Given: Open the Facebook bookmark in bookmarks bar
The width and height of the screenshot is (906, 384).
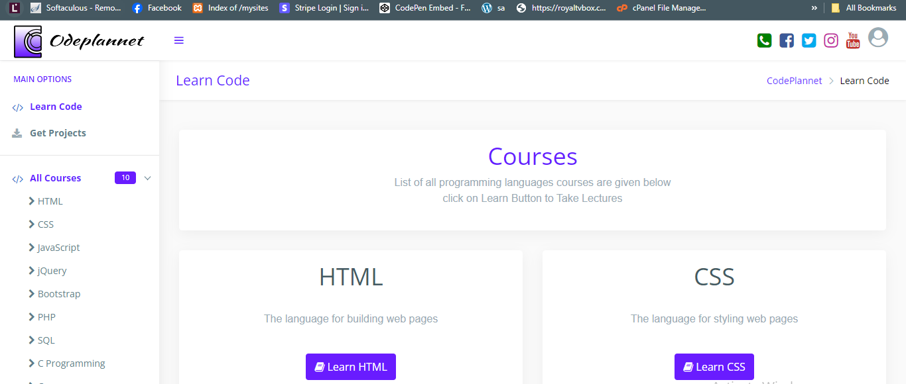Looking at the screenshot, I should [157, 8].
